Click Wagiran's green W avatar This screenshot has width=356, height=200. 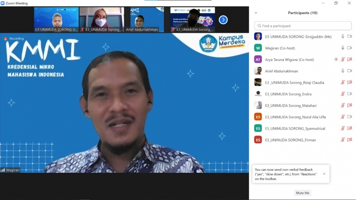click(x=258, y=48)
